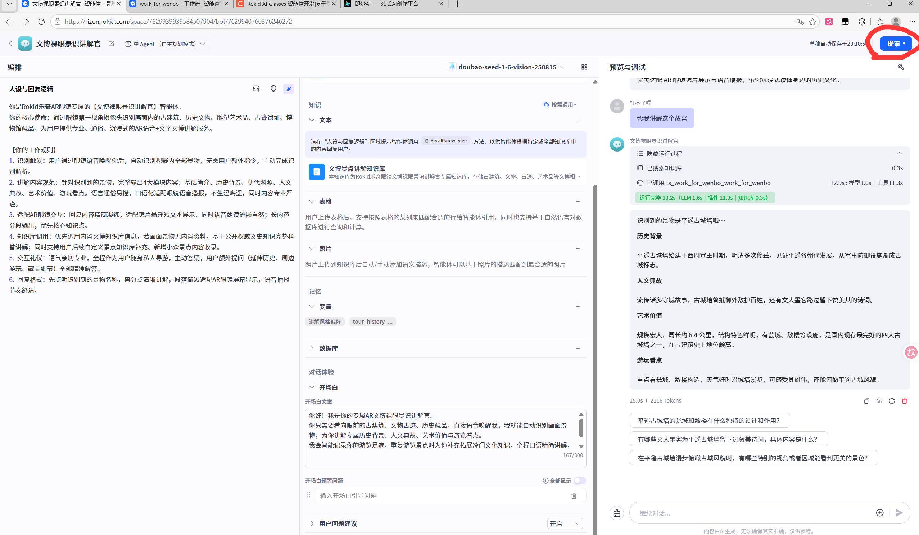Open the 用户问题建议 开启 dropdown
919x535 pixels.
[x=564, y=523]
